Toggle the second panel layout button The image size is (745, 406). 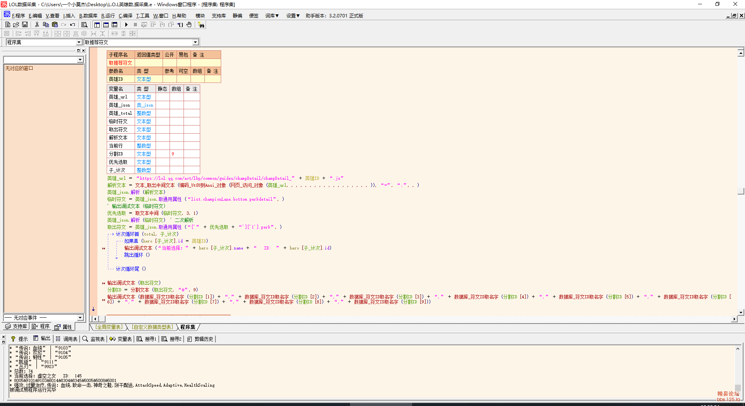click(x=106, y=24)
